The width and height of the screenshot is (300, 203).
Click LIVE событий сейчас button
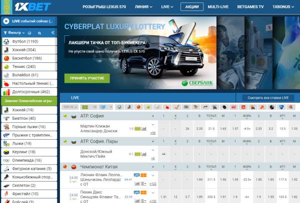[x=29, y=21]
